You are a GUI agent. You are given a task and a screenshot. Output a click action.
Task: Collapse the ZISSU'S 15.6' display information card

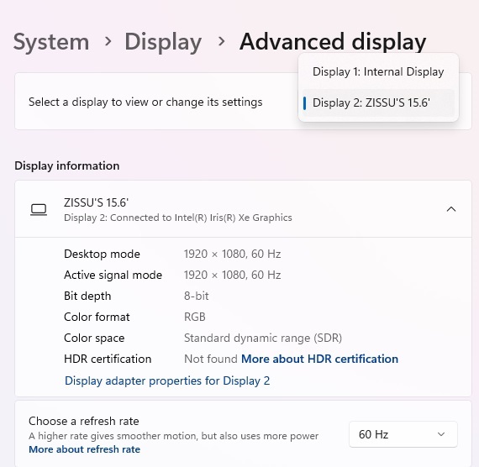451,209
